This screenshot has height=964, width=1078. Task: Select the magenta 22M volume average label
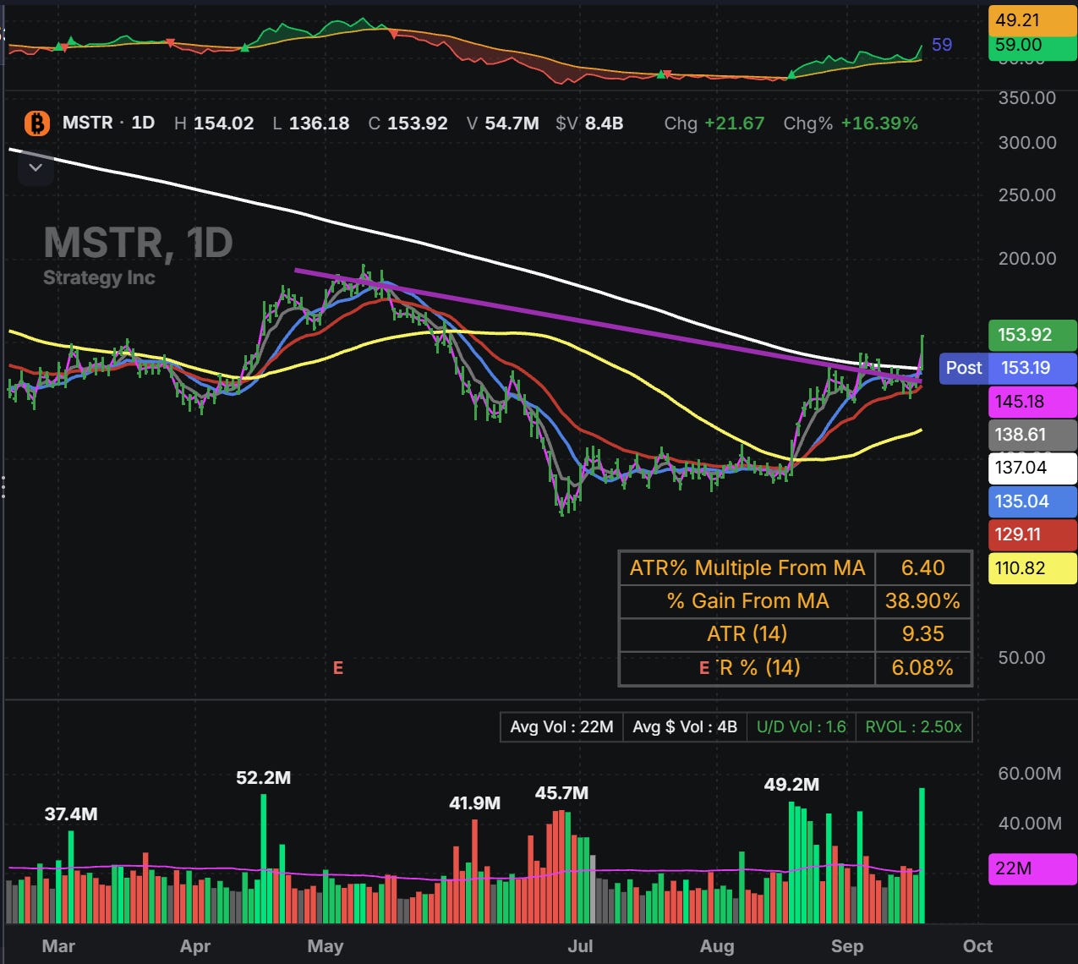[x=1032, y=868]
